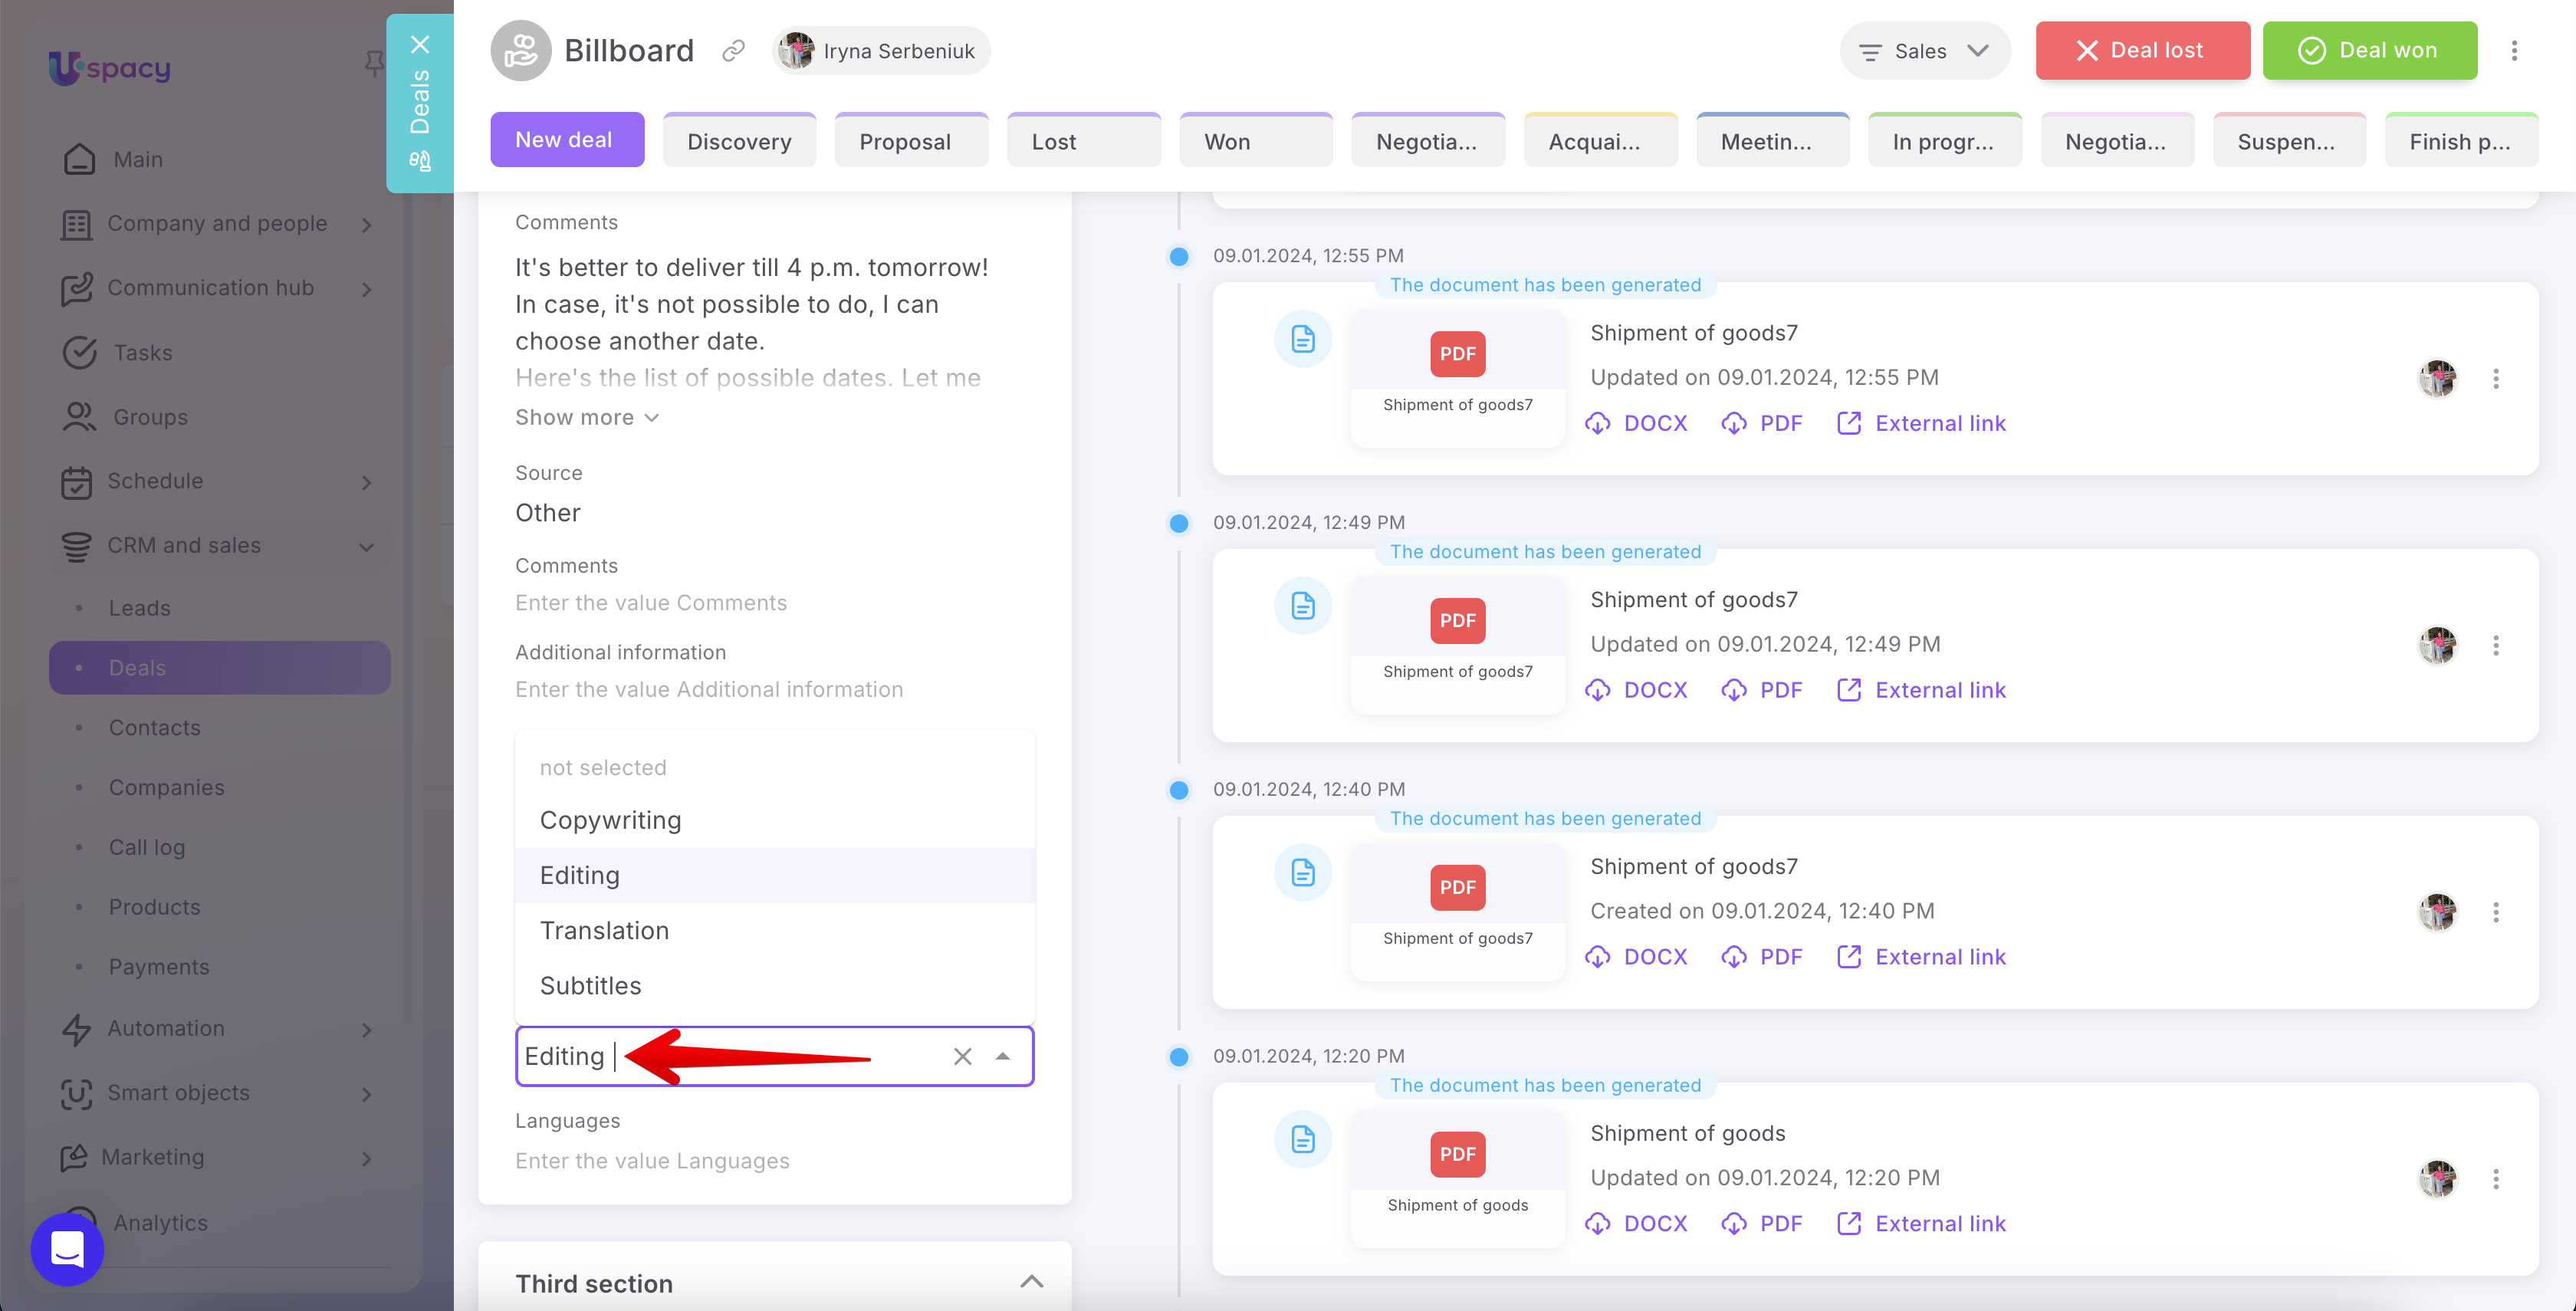Click the Uspacy logo

click(x=110, y=68)
